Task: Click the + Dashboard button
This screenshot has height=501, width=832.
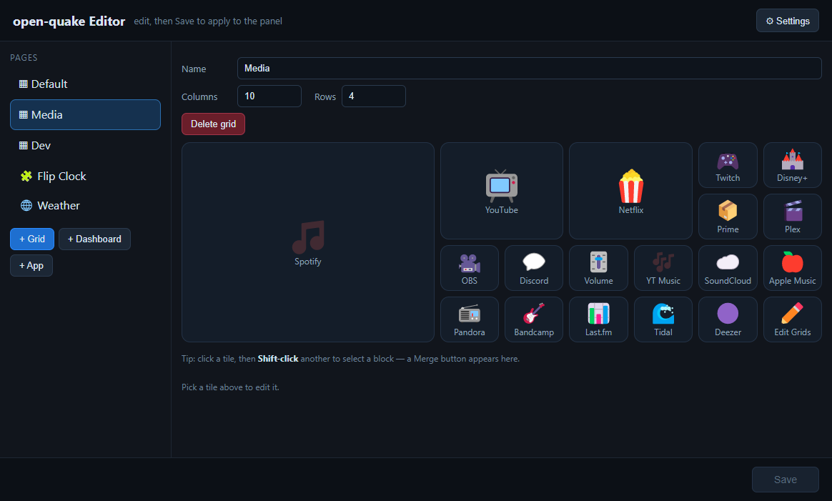Action: coord(94,239)
